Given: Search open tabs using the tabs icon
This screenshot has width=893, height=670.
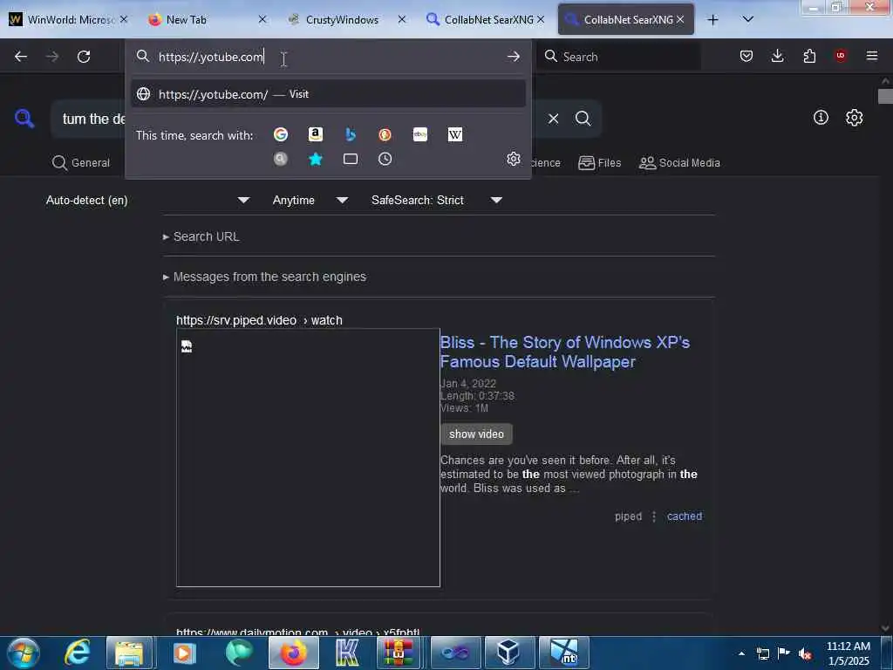Looking at the screenshot, I should (x=351, y=159).
